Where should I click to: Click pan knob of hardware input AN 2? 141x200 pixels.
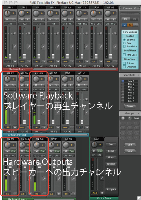(x=22, y=13)
